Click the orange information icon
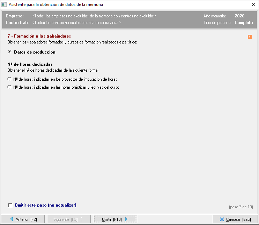 pyautogui.click(x=250, y=37)
